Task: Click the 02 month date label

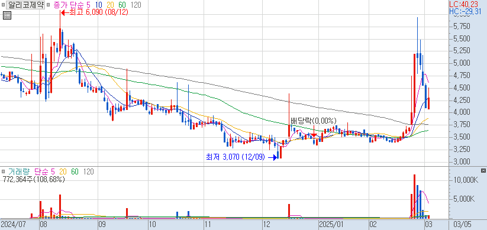Action: [x=373, y=225]
